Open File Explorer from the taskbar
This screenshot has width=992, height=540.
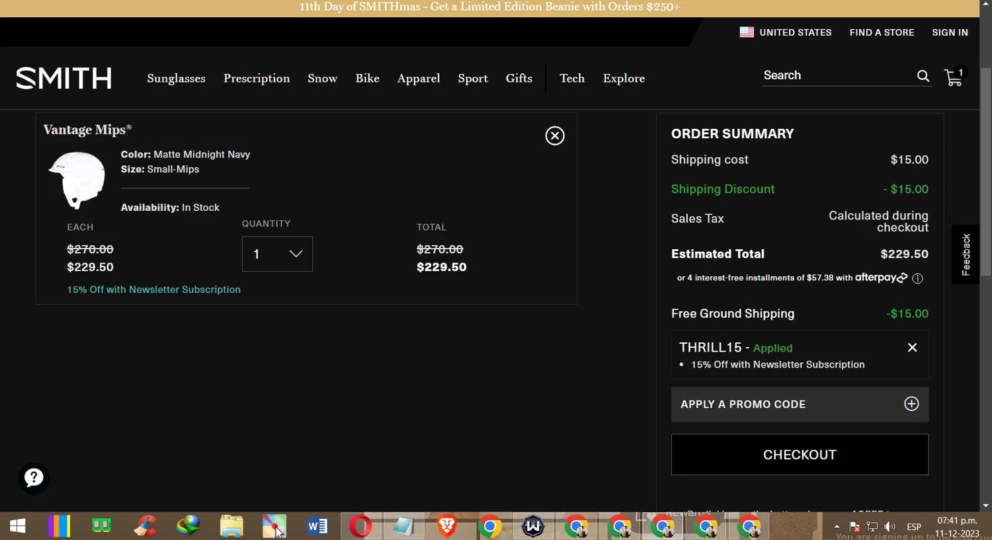[231, 526]
